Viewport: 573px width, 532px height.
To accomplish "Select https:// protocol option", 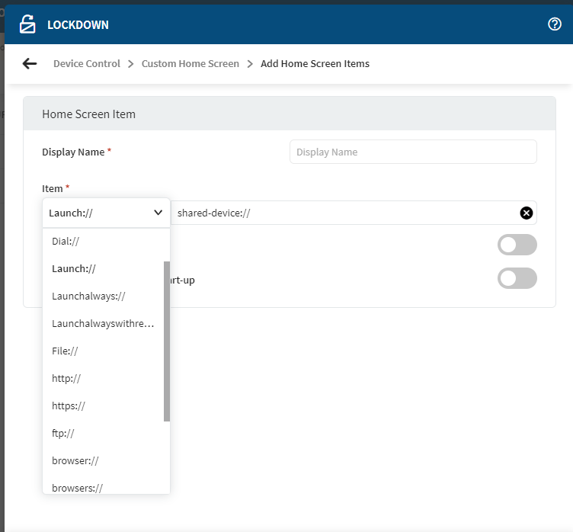I will coord(69,405).
